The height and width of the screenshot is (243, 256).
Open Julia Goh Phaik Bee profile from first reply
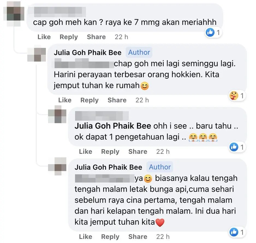(88, 53)
